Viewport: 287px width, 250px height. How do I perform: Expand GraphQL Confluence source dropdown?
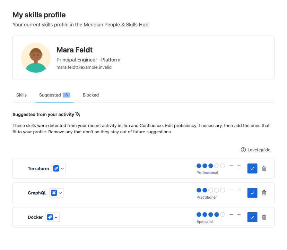tap(56, 193)
